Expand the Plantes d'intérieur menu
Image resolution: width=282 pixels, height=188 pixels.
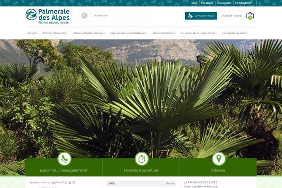pos(164,33)
